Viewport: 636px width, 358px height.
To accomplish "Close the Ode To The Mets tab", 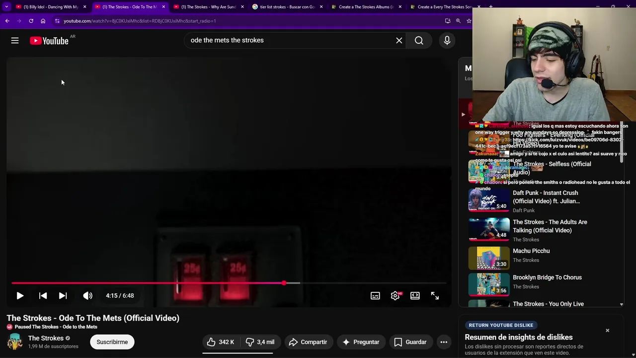I will click(163, 7).
